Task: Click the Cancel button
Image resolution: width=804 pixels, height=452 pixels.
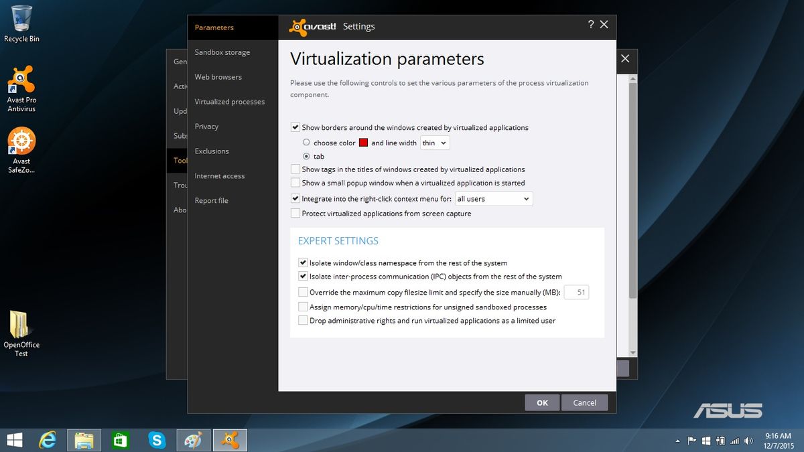Action: tap(585, 402)
